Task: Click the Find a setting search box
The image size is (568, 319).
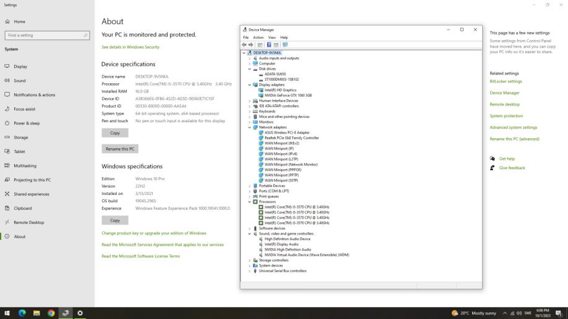Action: (x=47, y=35)
